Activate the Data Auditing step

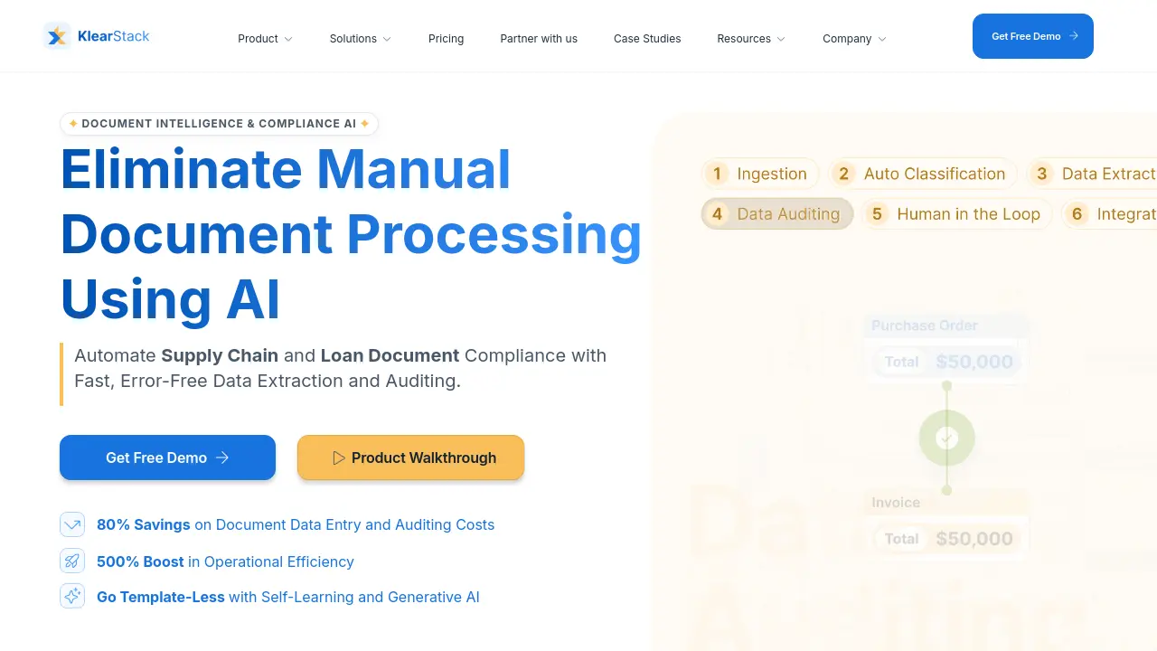[x=776, y=213]
